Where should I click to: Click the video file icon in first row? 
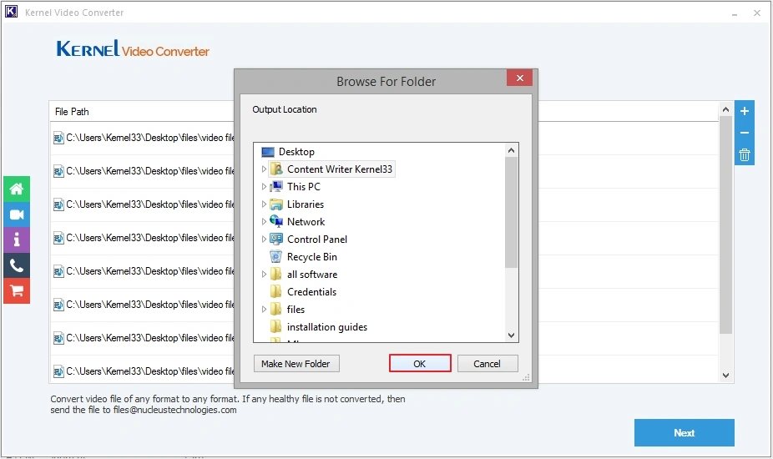click(x=58, y=138)
